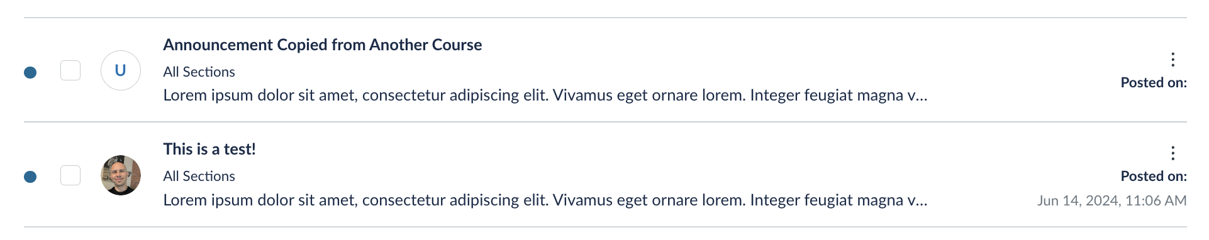Click the author photo avatar on 'This is a test!'
The width and height of the screenshot is (1209, 240).
[x=121, y=175]
